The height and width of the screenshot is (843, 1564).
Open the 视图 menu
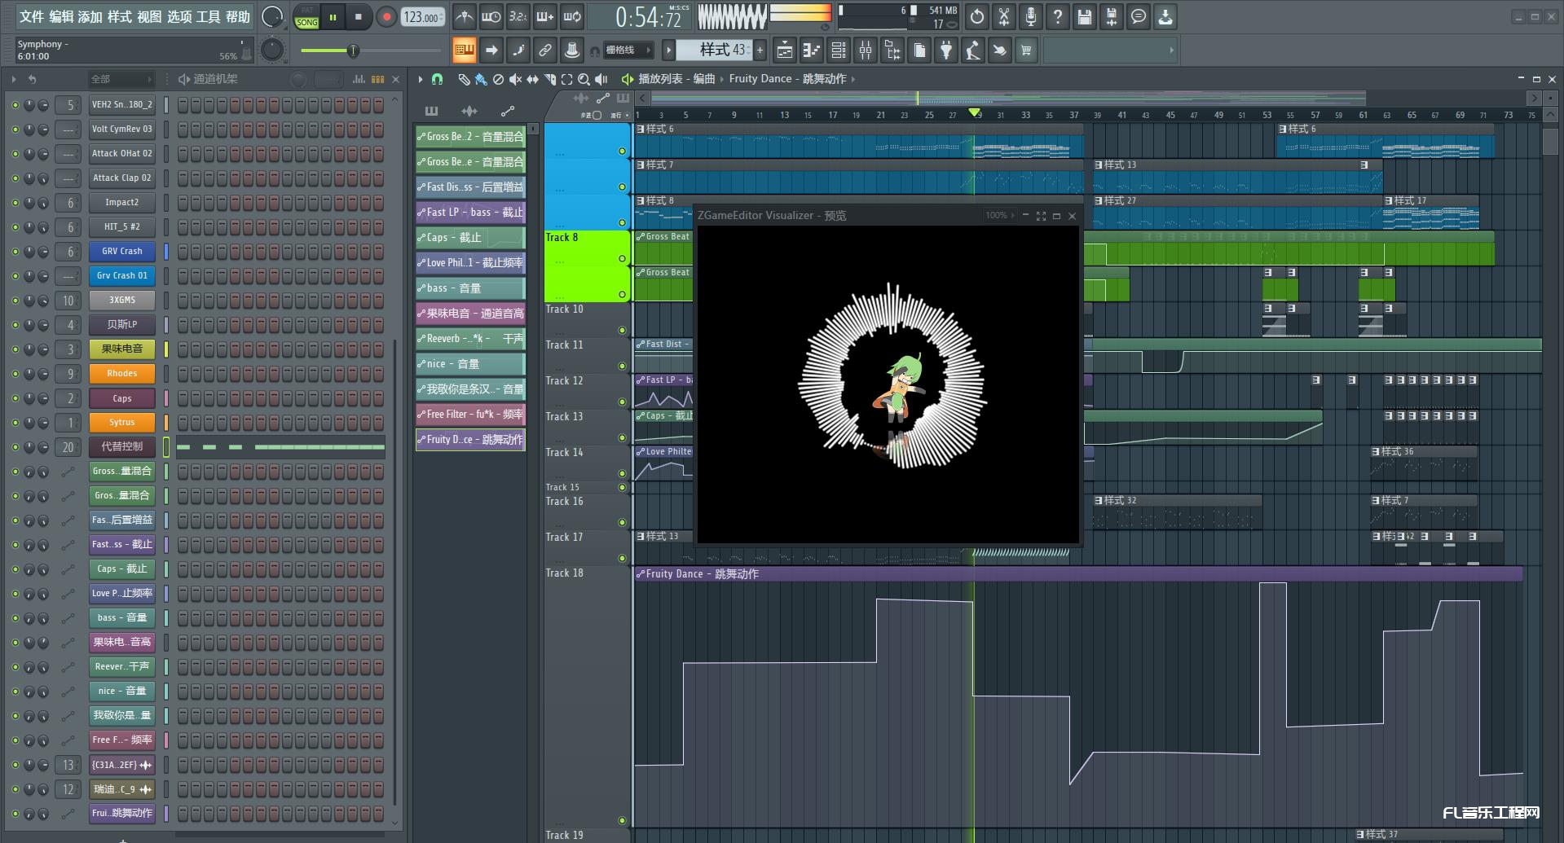point(149,16)
